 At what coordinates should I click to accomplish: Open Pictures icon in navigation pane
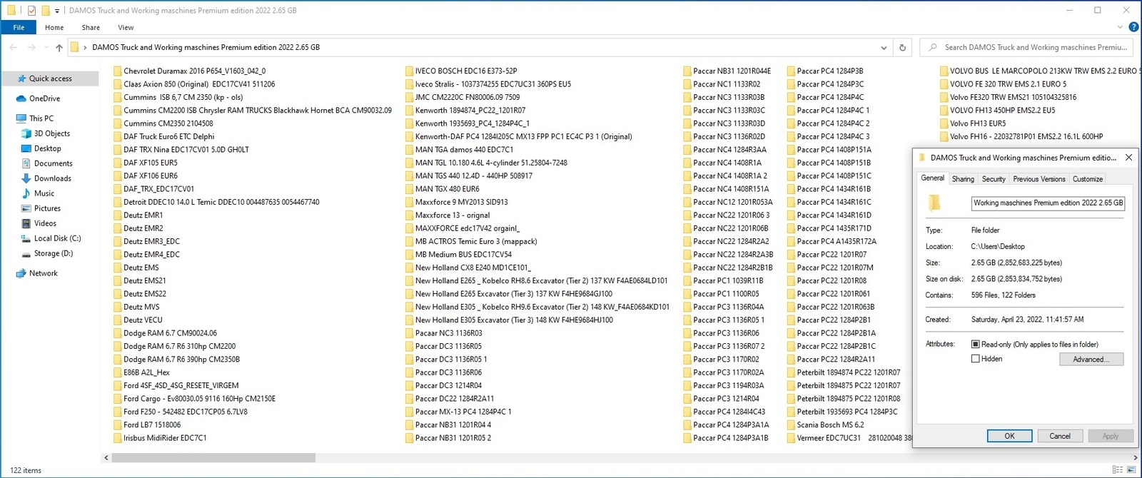(26, 208)
